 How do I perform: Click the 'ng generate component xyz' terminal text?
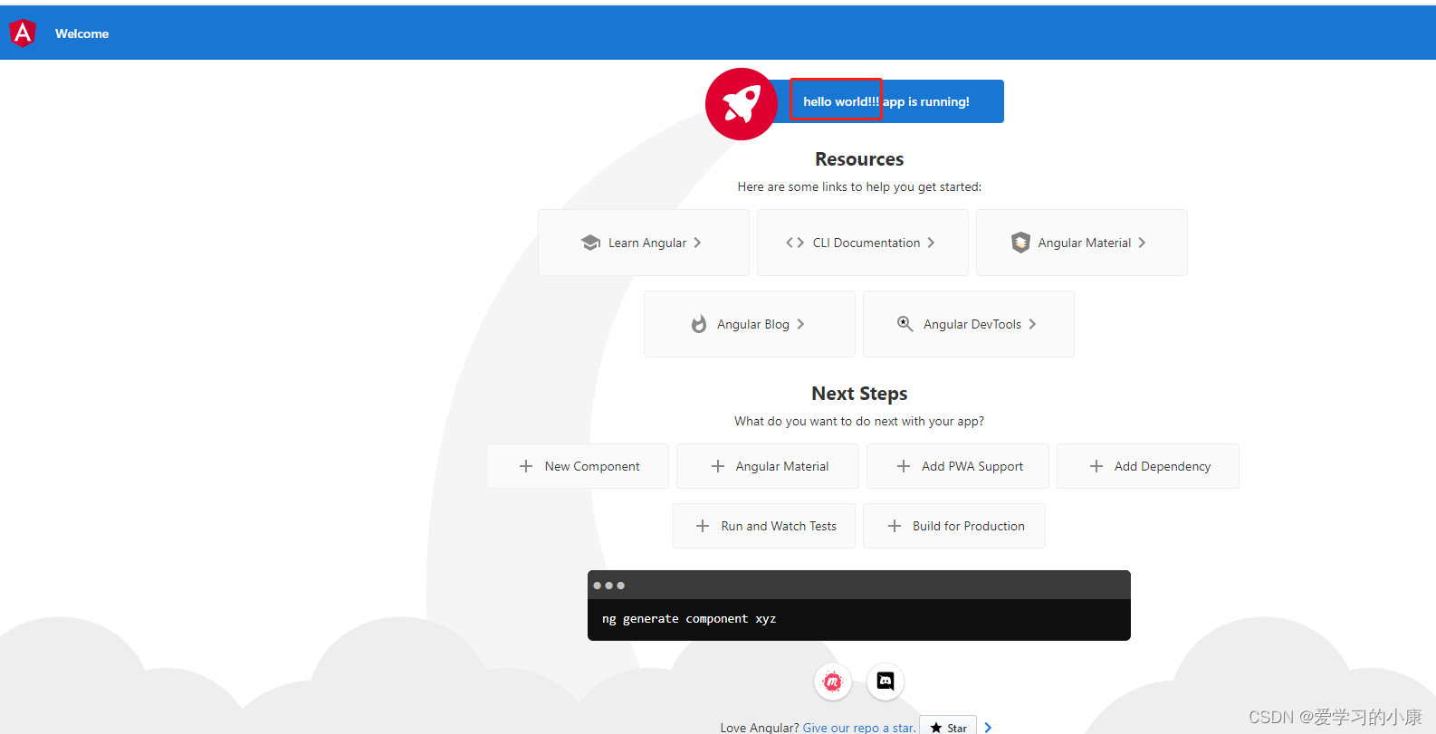[x=689, y=619]
